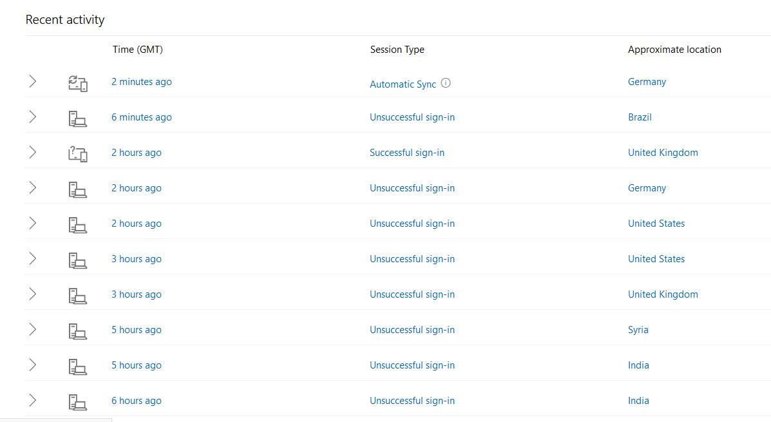
Task: Open the 6 minutes ago time link
Action: 142,117
